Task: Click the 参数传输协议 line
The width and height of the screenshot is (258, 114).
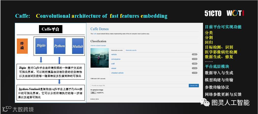Action: pos(217,87)
